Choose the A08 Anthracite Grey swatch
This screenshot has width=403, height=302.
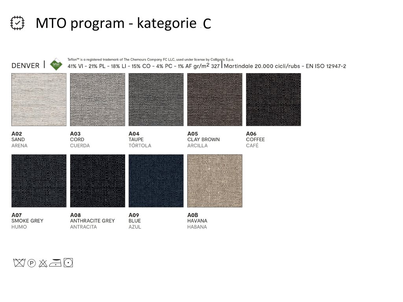[98, 181]
